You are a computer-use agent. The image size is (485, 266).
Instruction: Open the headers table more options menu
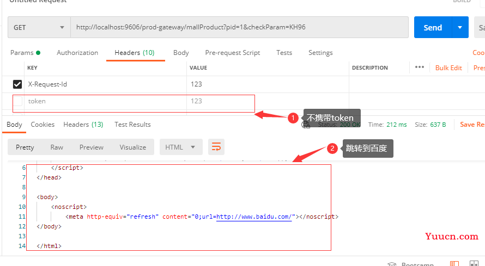420,67
